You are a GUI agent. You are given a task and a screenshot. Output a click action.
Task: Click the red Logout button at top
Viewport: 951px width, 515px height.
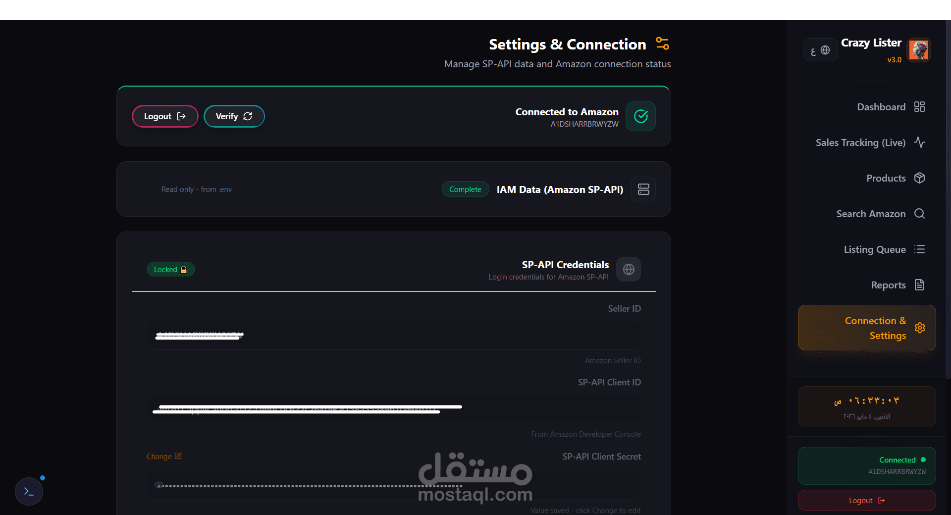tap(165, 116)
